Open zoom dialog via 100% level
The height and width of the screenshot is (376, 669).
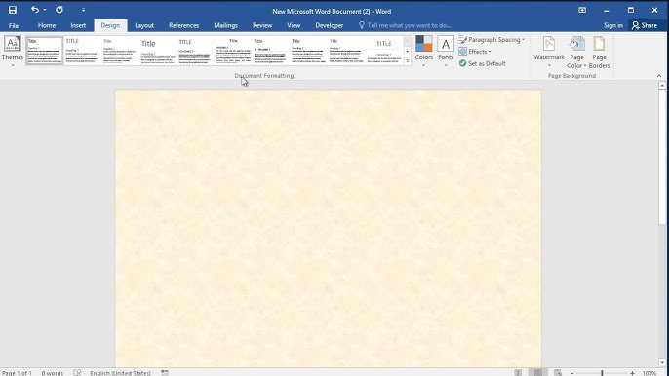tap(649, 373)
